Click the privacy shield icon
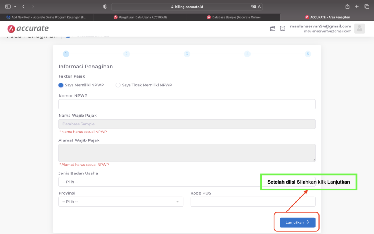The width and height of the screenshot is (374, 234). pyautogui.click(x=105, y=7)
